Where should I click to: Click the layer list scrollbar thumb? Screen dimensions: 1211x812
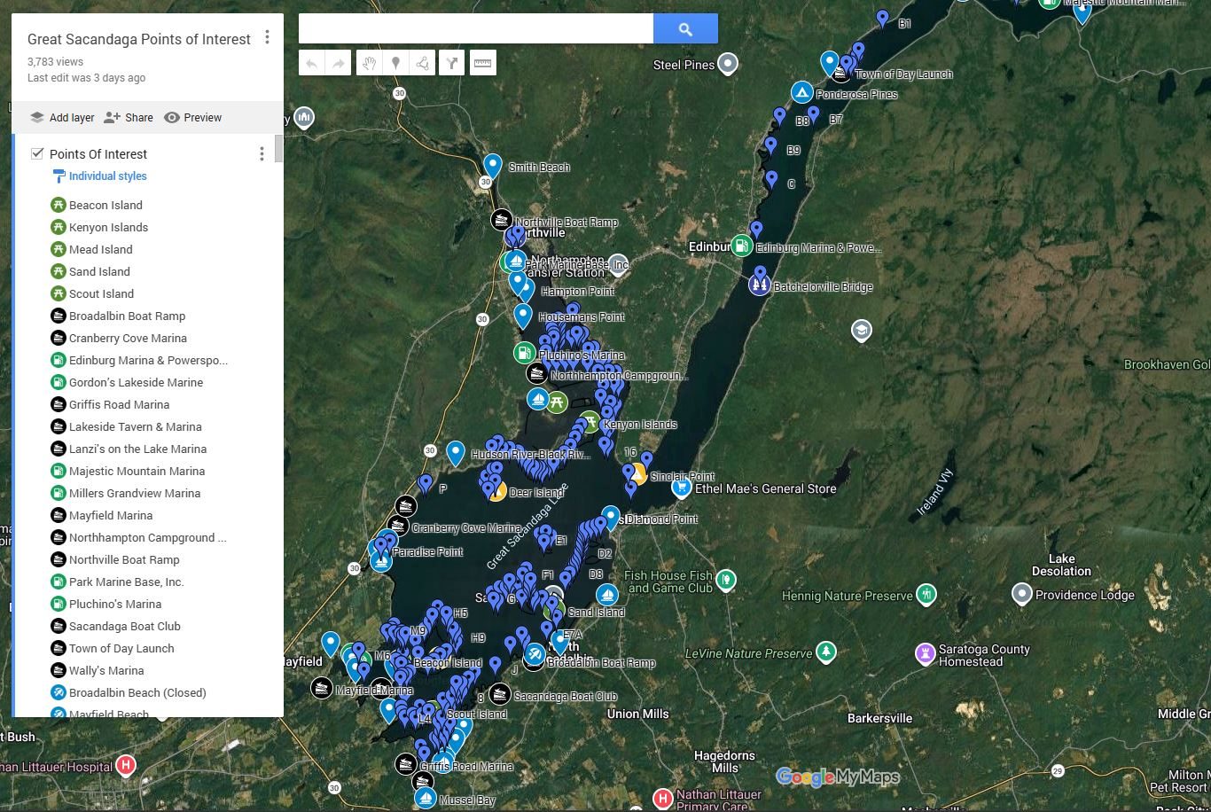(x=279, y=149)
